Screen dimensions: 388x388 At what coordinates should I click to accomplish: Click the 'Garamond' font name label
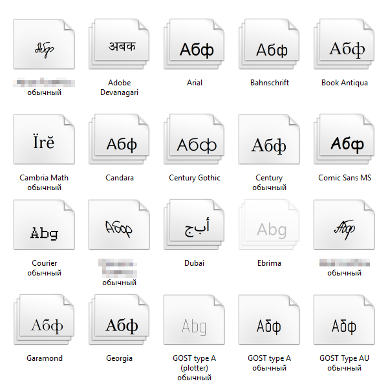point(45,358)
